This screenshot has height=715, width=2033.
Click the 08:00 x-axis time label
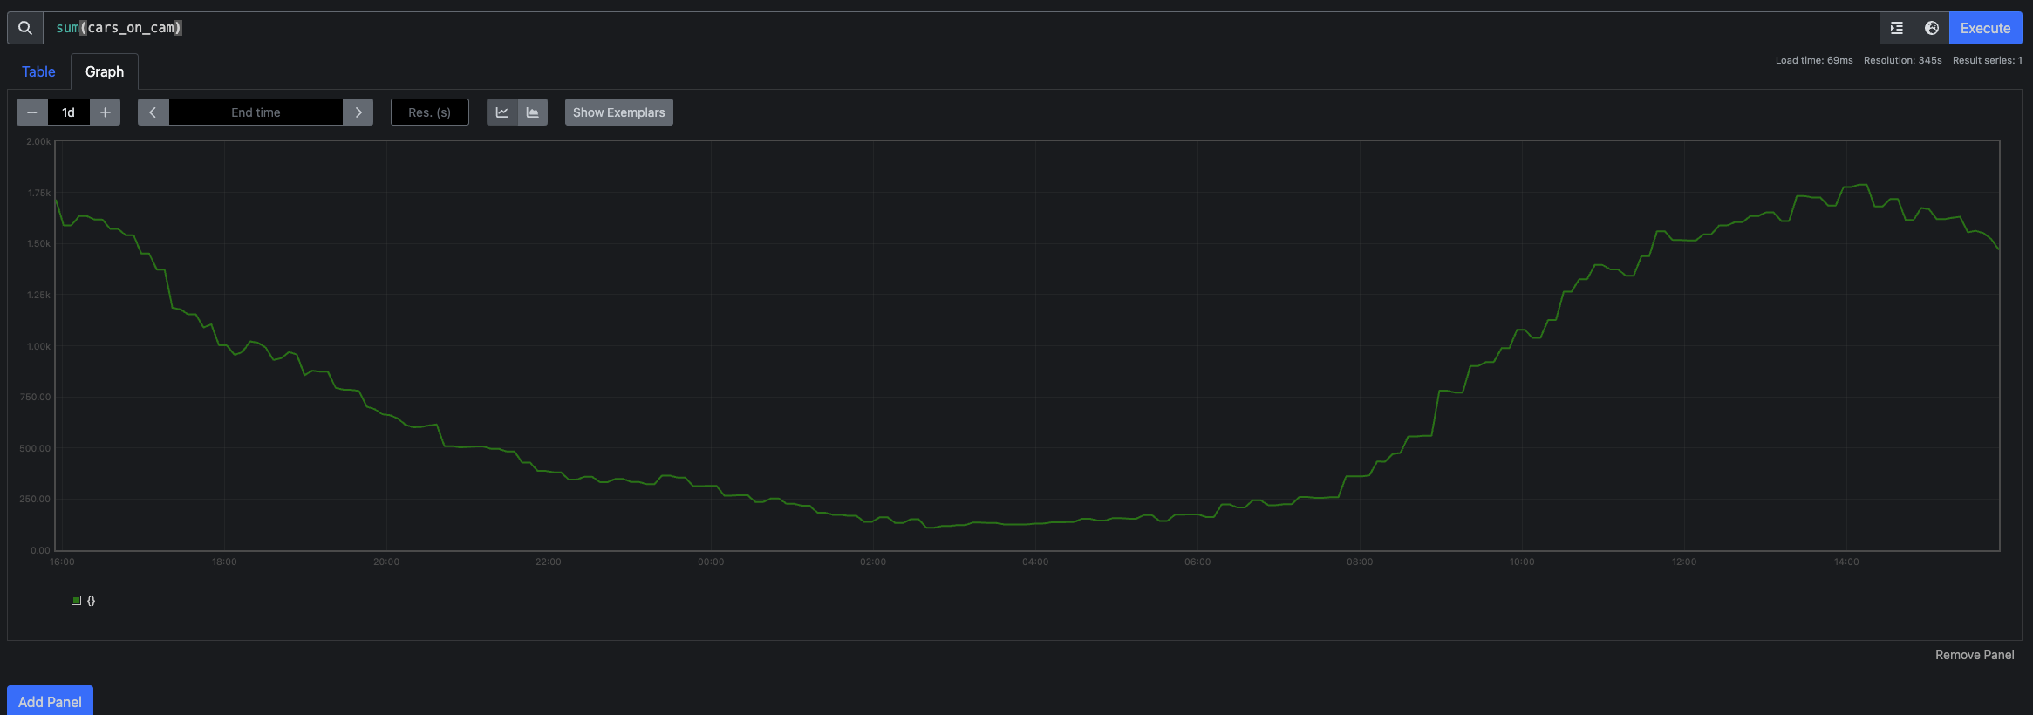1360,562
